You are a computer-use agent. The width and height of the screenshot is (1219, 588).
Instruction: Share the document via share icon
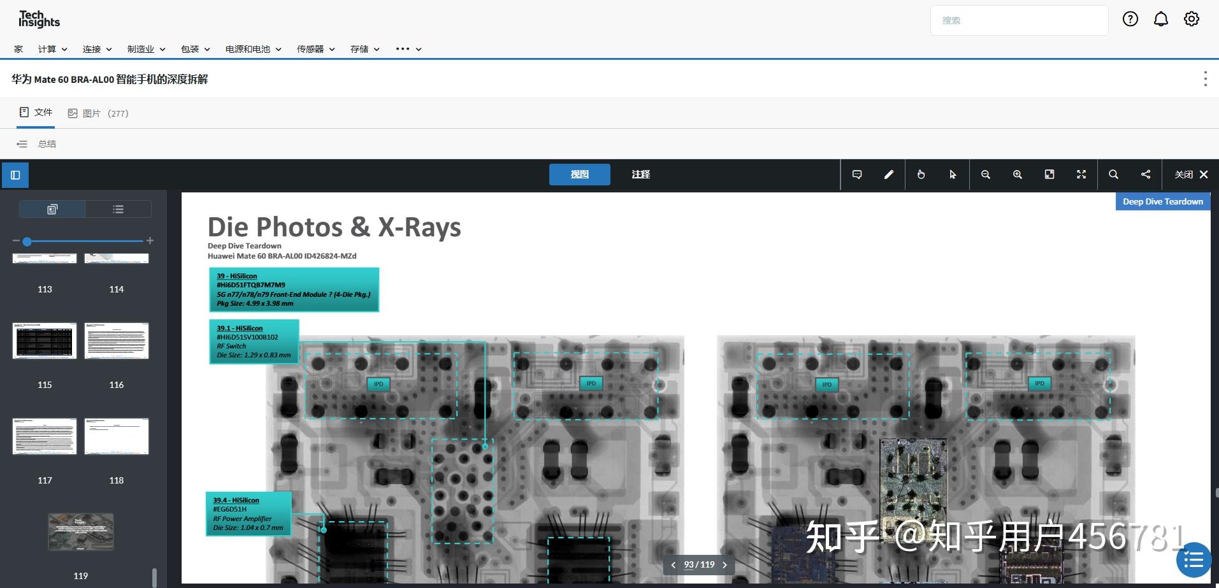tap(1146, 175)
